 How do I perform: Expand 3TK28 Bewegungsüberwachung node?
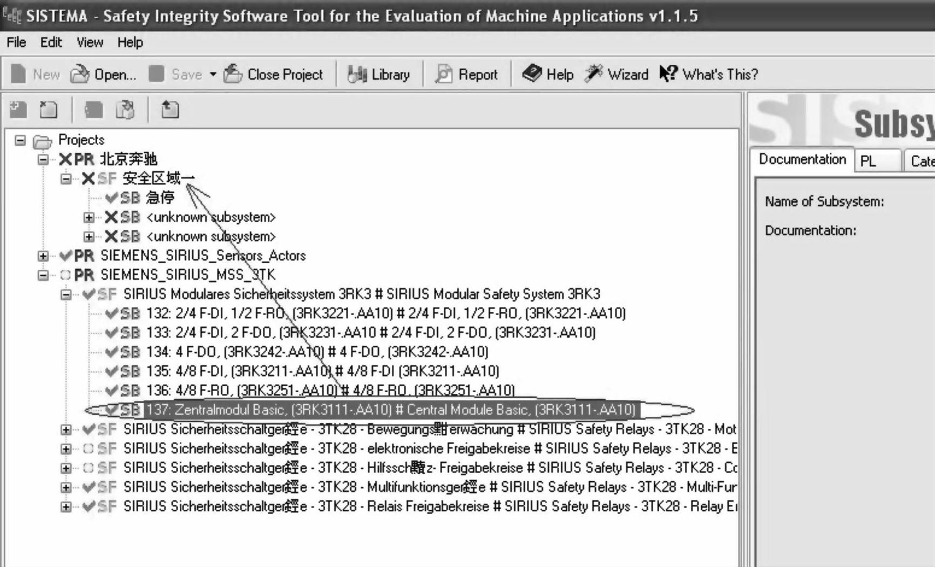click(x=66, y=429)
